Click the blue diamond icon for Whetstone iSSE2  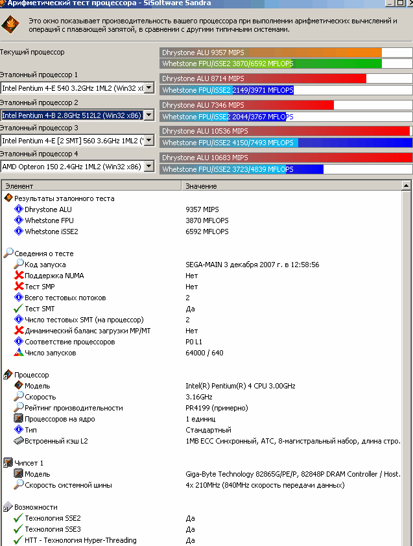(18, 231)
